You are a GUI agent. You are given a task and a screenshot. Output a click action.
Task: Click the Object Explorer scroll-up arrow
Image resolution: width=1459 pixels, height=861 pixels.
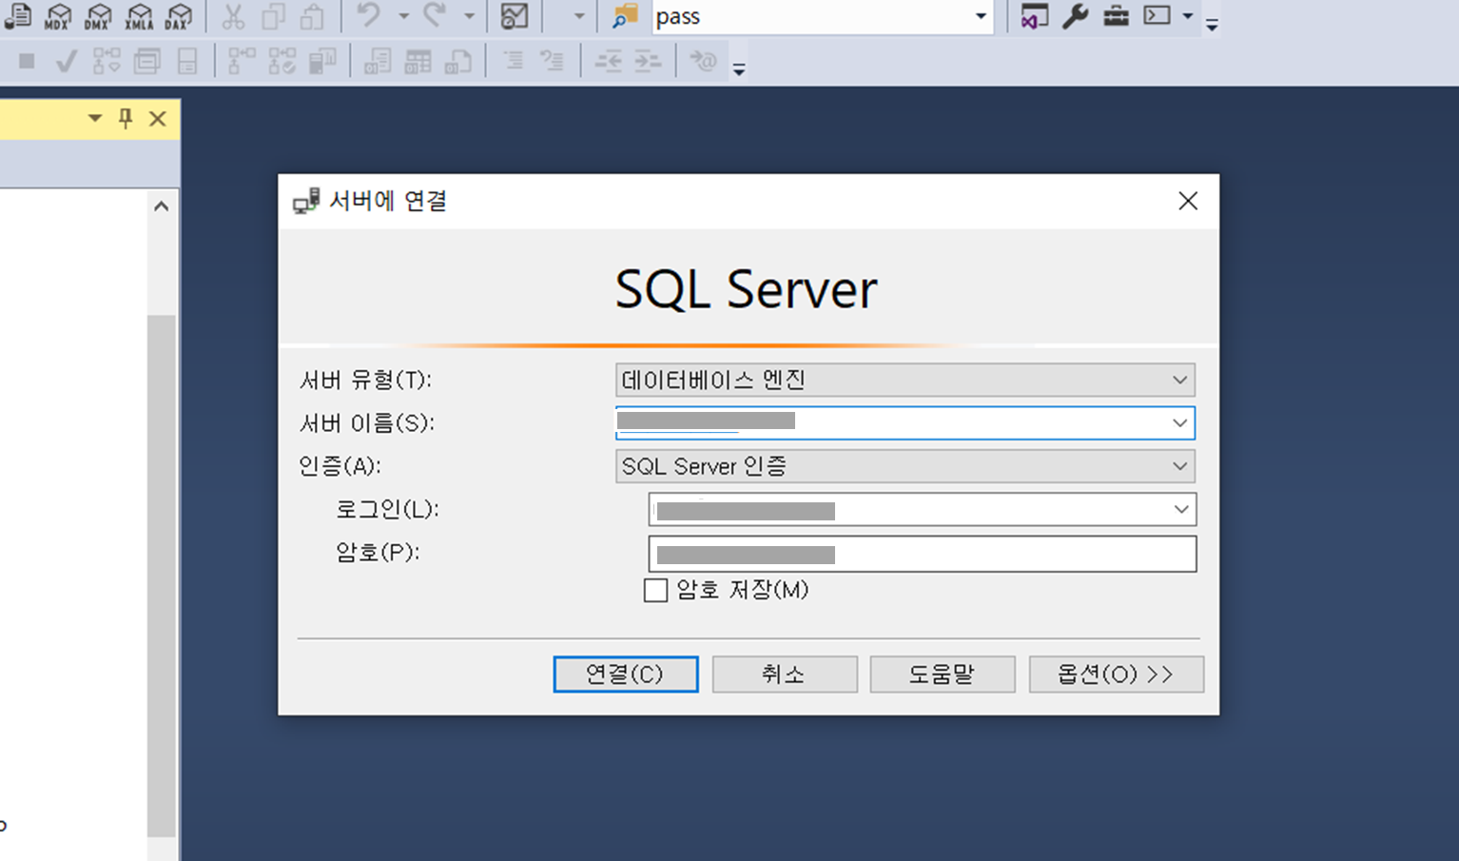pyautogui.click(x=162, y=205)
